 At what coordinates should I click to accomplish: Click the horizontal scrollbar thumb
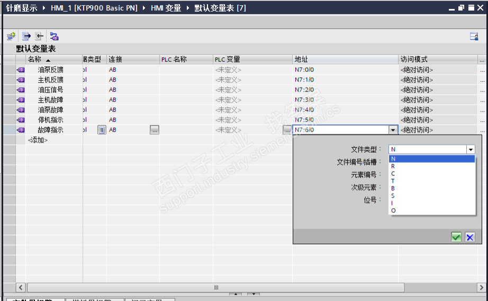pos(216,287)
